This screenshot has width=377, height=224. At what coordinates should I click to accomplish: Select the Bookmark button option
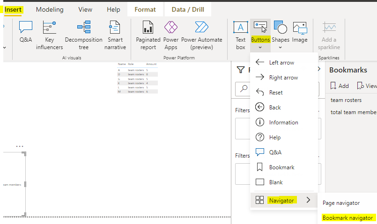[284, 167]
